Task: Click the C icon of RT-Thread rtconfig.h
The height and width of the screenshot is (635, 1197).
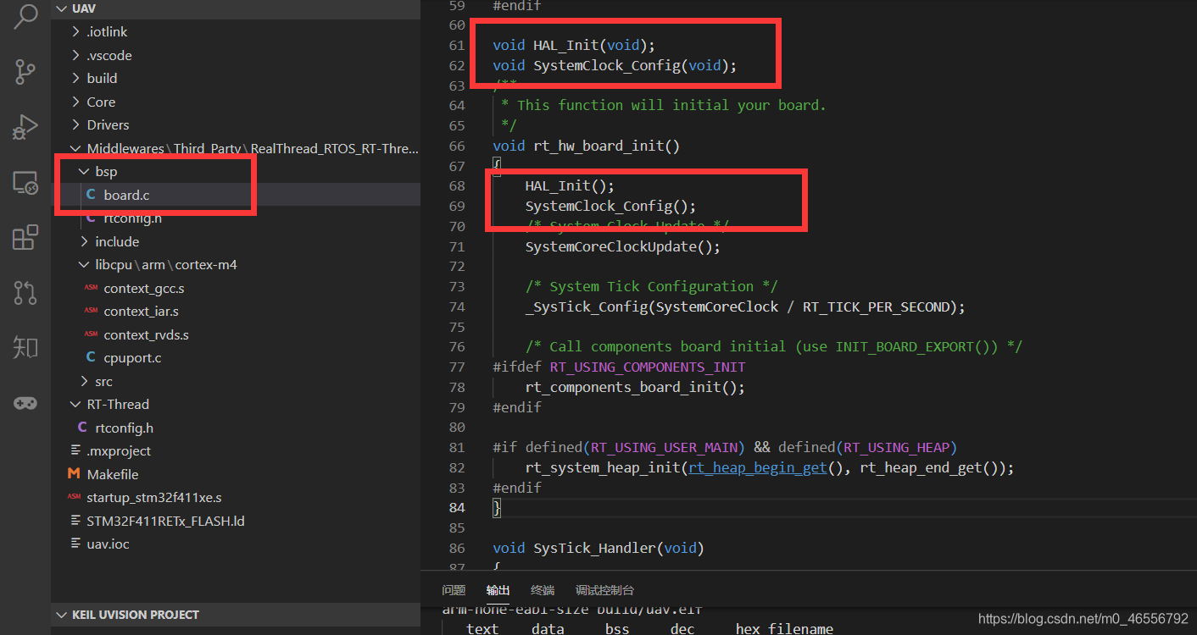Action: pos(82,428)
